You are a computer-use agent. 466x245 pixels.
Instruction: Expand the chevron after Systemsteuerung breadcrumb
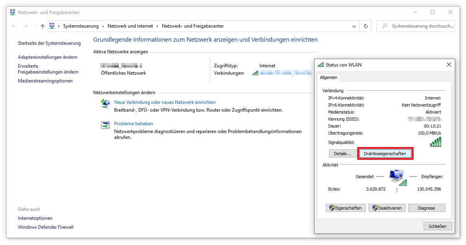(103, 26)
